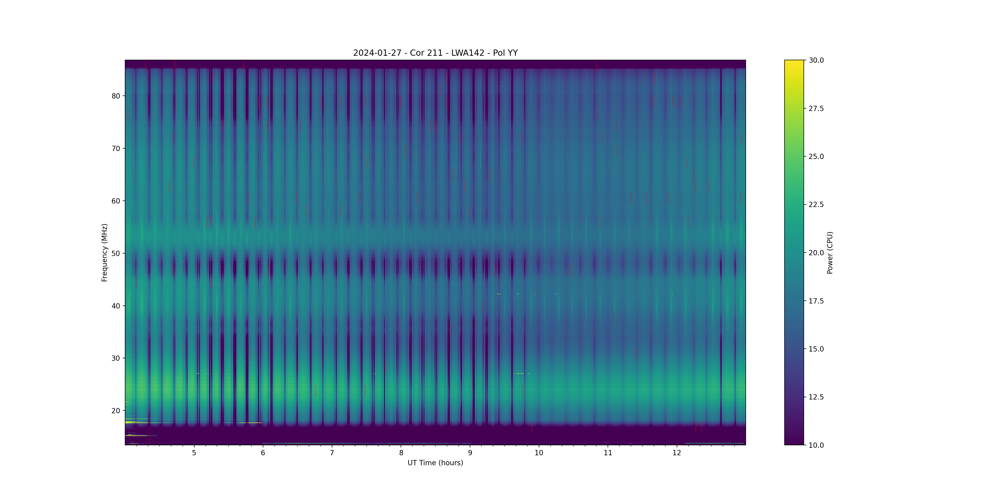Click the colorbar tick label 20.0

pos(816,253)
